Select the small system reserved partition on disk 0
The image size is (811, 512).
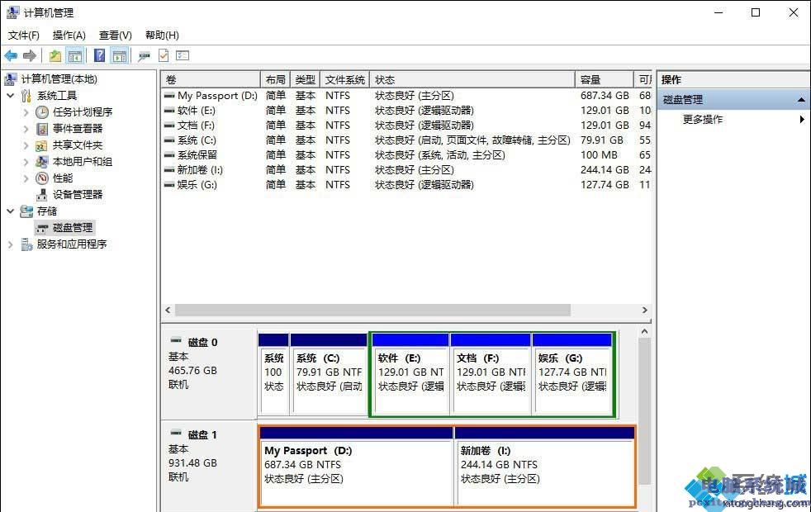coord(273,374)
